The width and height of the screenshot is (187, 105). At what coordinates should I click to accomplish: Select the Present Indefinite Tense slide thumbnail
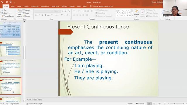[11, 67]
